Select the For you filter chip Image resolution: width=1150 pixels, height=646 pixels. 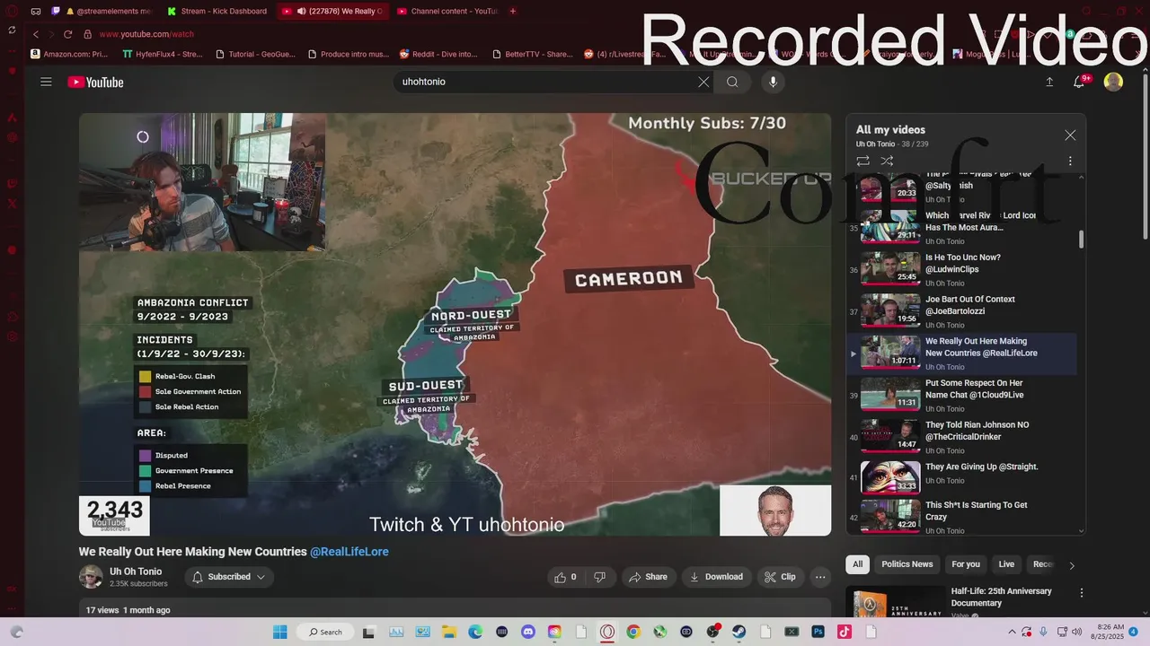click(x=966, y=564)
